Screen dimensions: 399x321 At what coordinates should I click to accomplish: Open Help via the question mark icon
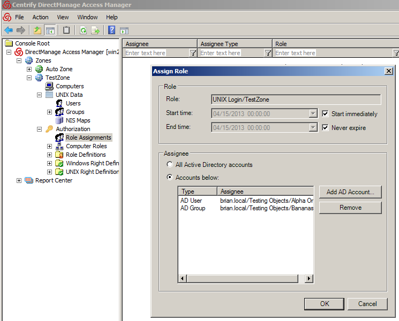coord(112,30)
